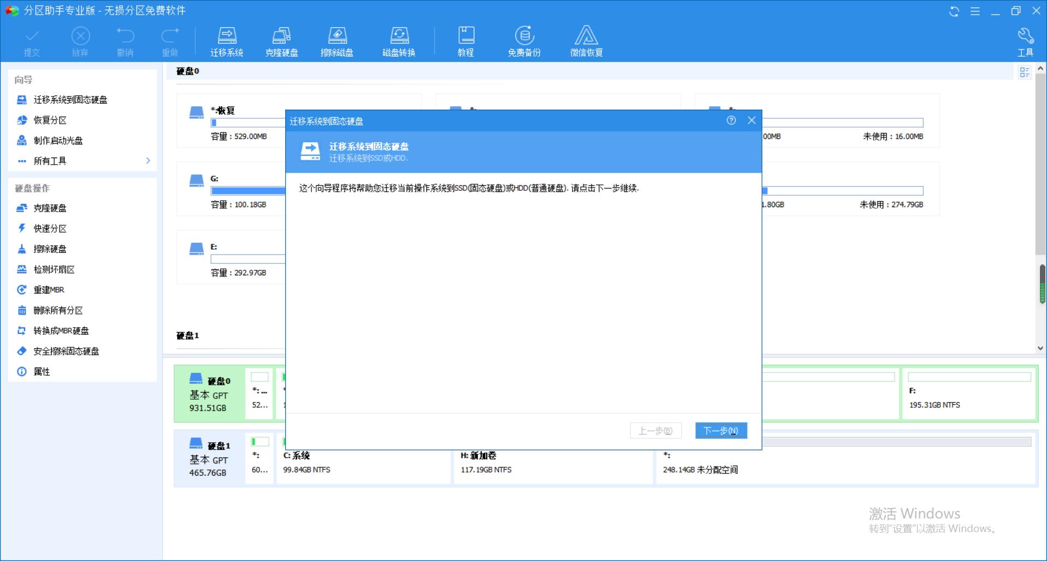Select the 迁移系统 toolbar icon
The height and width of the screenshot is (561, 1047).
227,41
